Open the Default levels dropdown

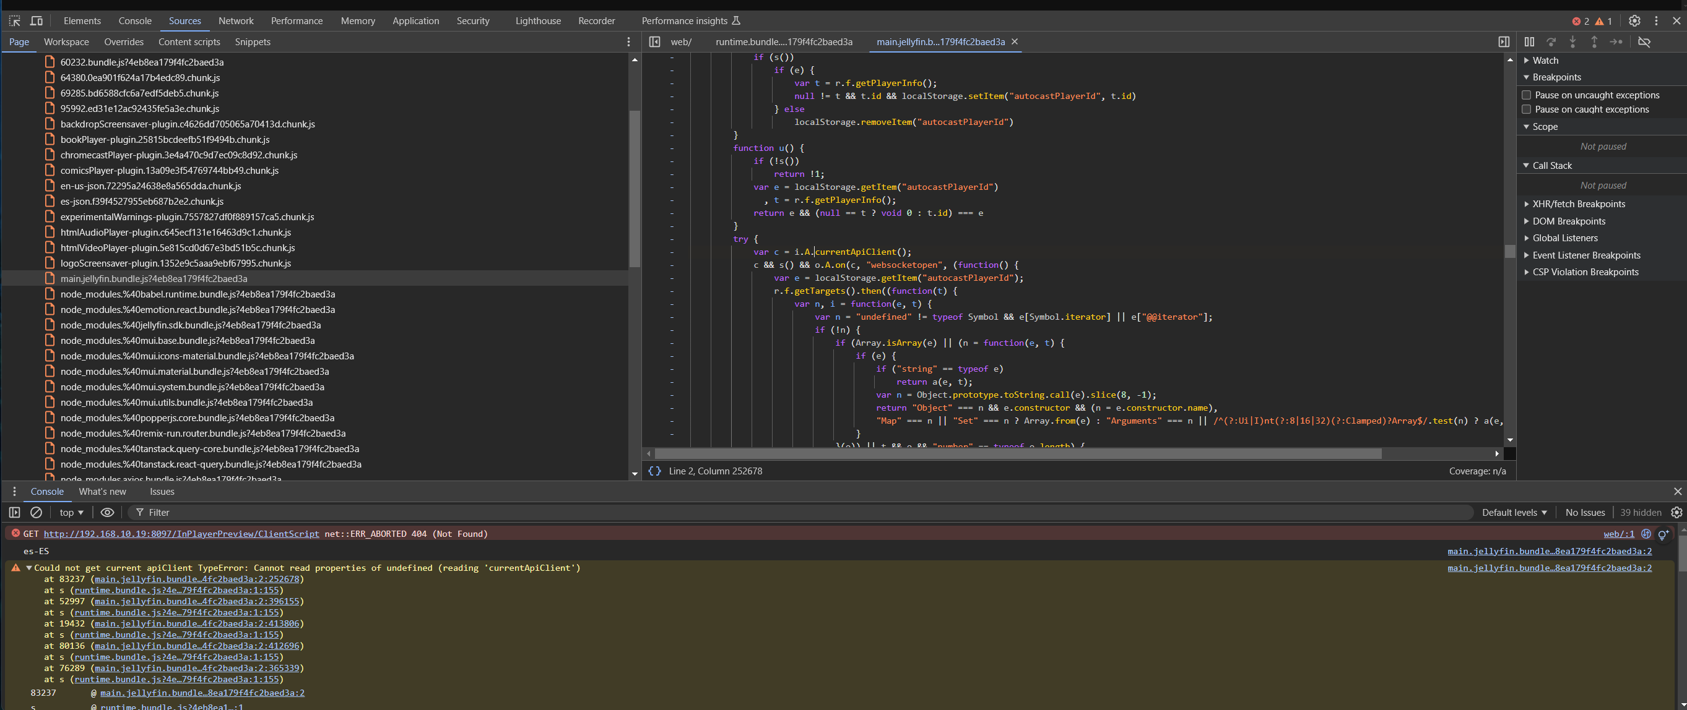[x=1514, y=512]
